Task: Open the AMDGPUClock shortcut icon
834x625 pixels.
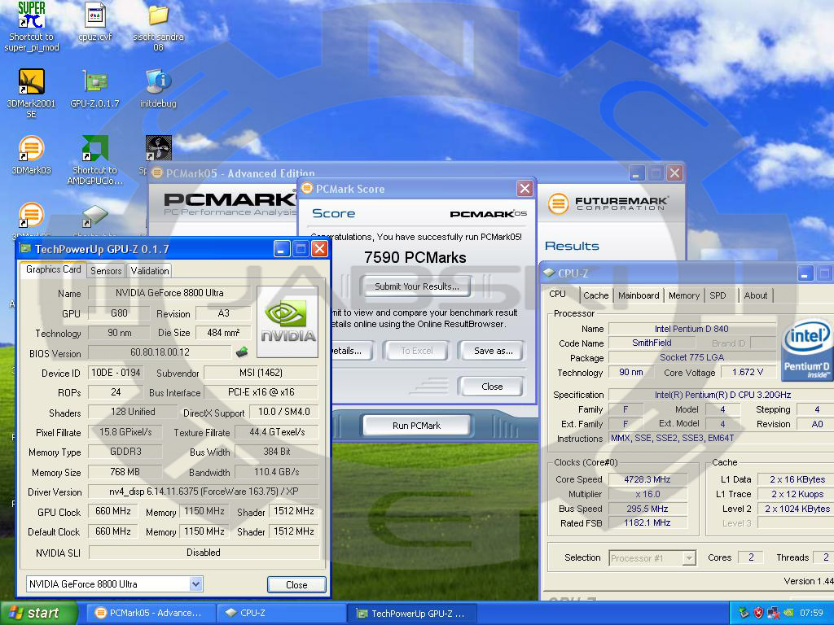Action: 94,148
